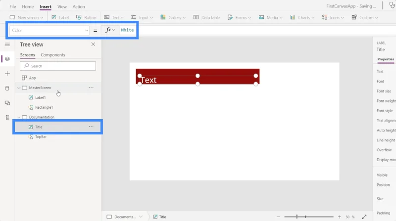Click the fx formula button

(x=110, y=30)
